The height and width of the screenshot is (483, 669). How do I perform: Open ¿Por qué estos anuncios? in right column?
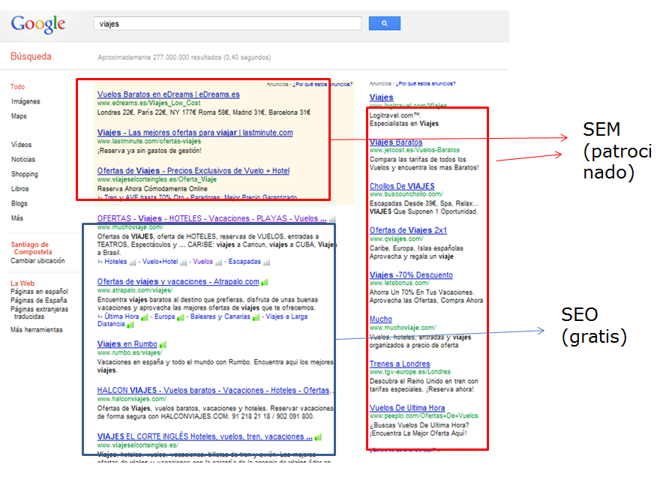425,84
